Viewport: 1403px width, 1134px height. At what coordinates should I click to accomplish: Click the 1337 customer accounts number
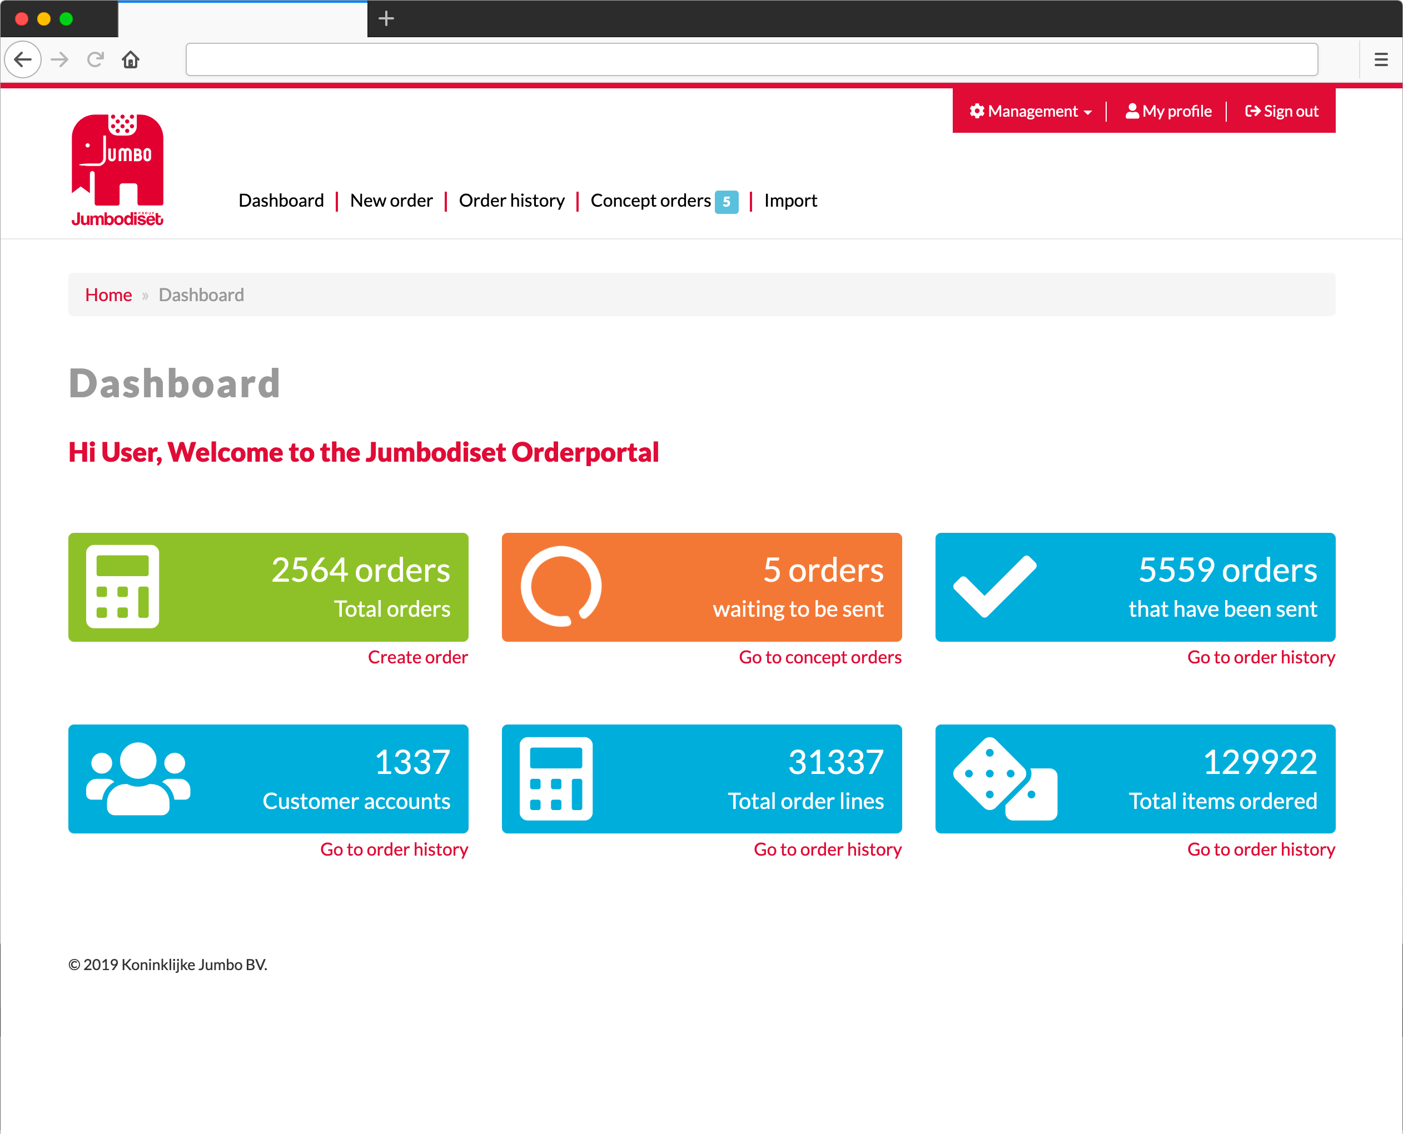(x=412, y=762)
